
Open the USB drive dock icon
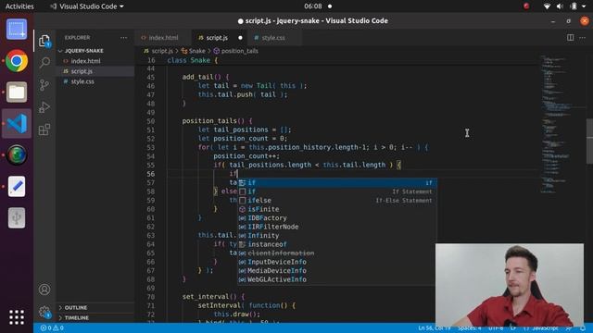[x=17, y=218]
